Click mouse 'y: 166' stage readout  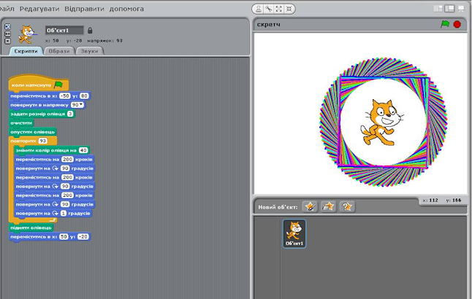[x=453, y=201]
